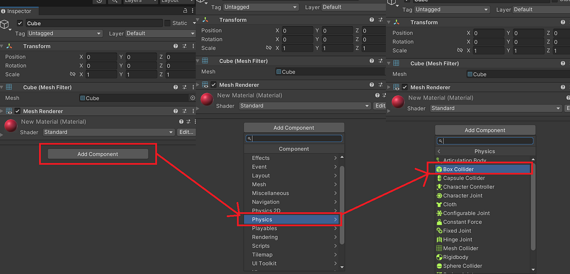Click the search magnifier in the Add Component field
The image size is (570, 274).
[x=249, y=138]
